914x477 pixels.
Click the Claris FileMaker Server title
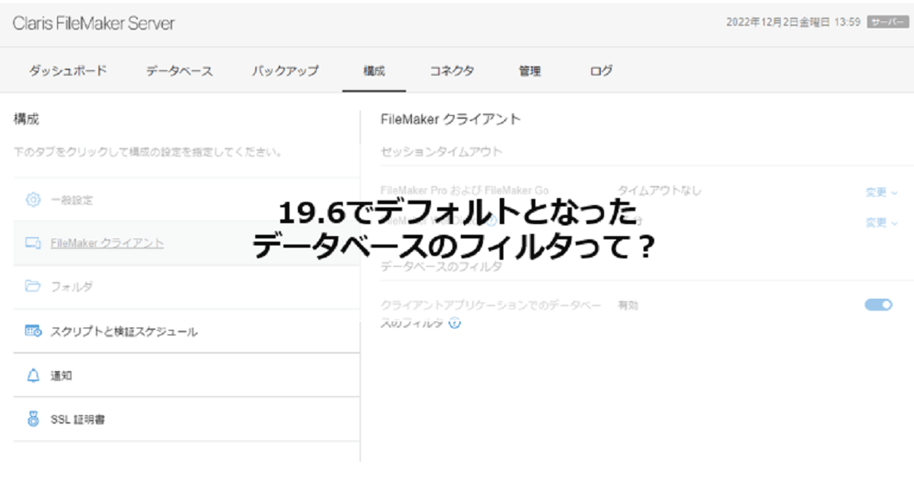click(94, 24)
